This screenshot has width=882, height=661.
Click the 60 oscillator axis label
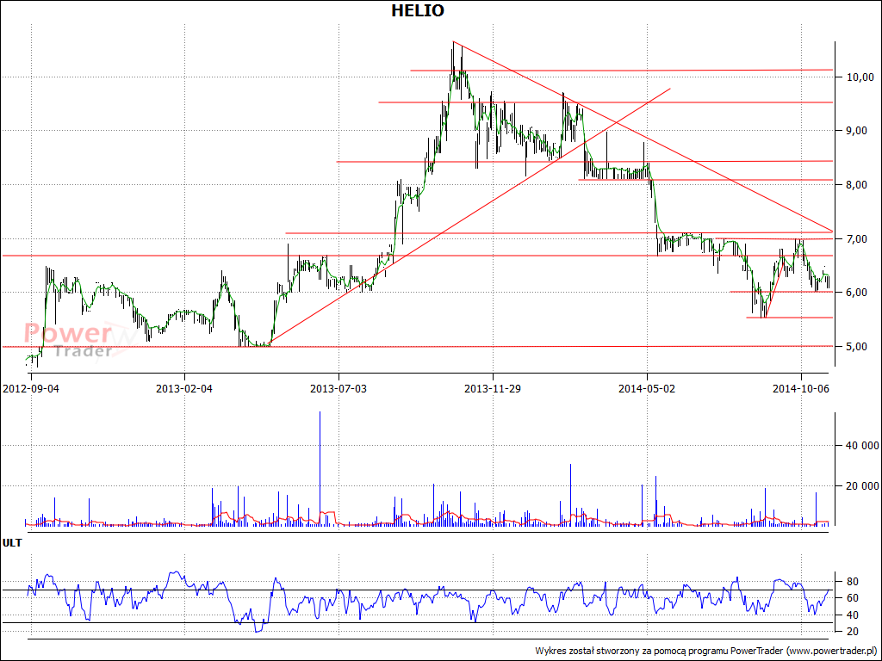coord(852,598)
